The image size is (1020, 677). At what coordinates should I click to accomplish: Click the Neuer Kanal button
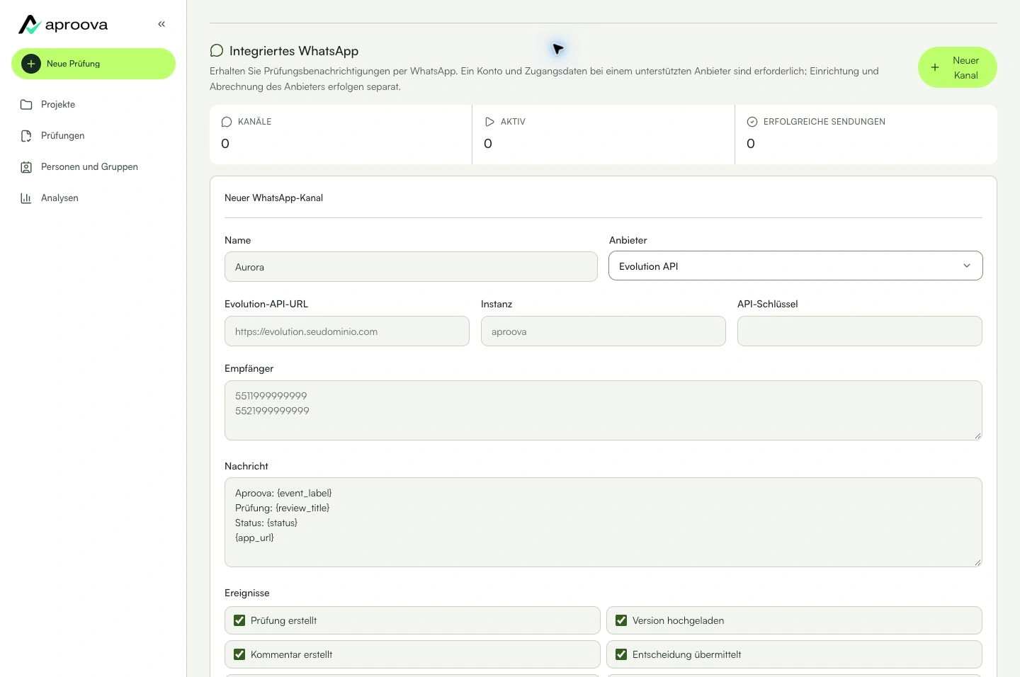(958, 68)
